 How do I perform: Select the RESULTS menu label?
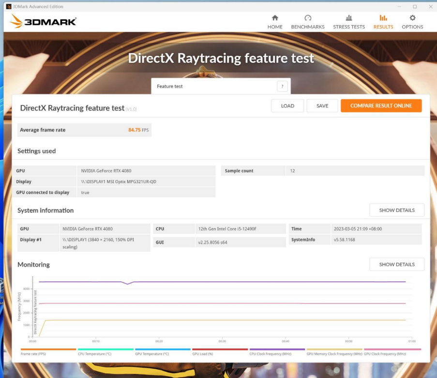(x=383, y=27)
